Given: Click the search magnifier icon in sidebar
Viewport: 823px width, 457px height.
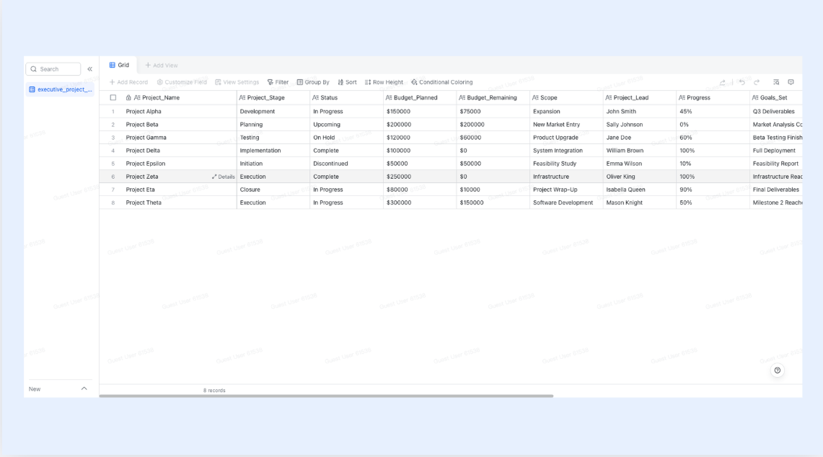Looking at the screenshot, I should point(34,69).
